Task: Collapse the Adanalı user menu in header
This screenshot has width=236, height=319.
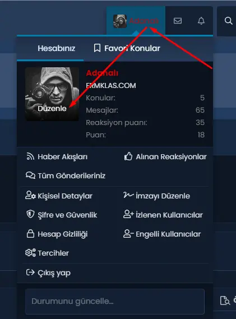Action: coord(136,21)
